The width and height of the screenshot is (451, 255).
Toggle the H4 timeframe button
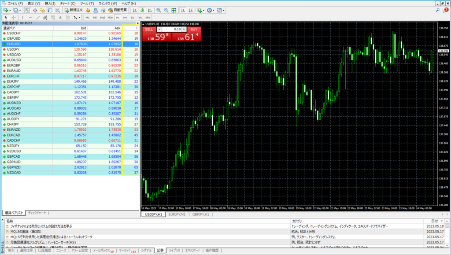click(x=125, y=18)
